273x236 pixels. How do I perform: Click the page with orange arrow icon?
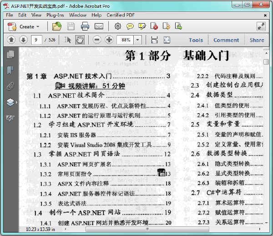166,26
